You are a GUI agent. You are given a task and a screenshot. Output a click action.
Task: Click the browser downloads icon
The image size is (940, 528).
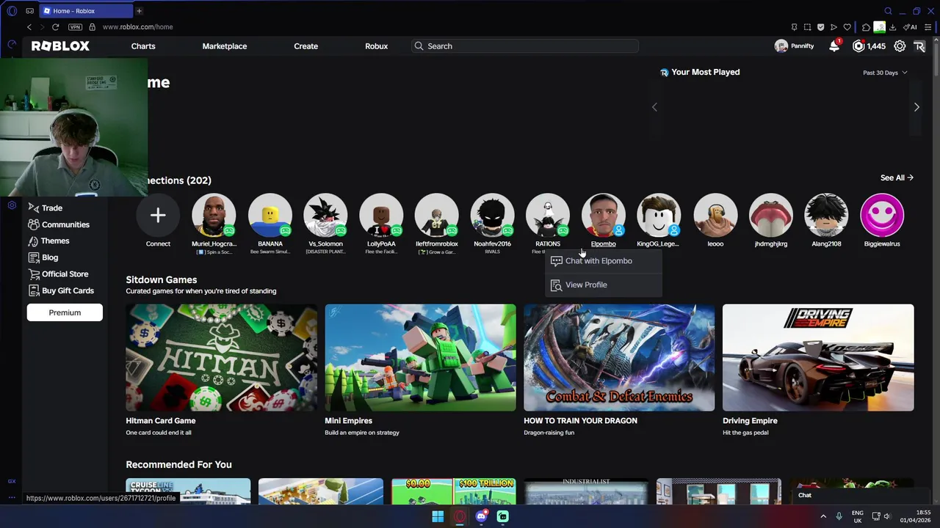pyautogui.click(x=892, y=27)
